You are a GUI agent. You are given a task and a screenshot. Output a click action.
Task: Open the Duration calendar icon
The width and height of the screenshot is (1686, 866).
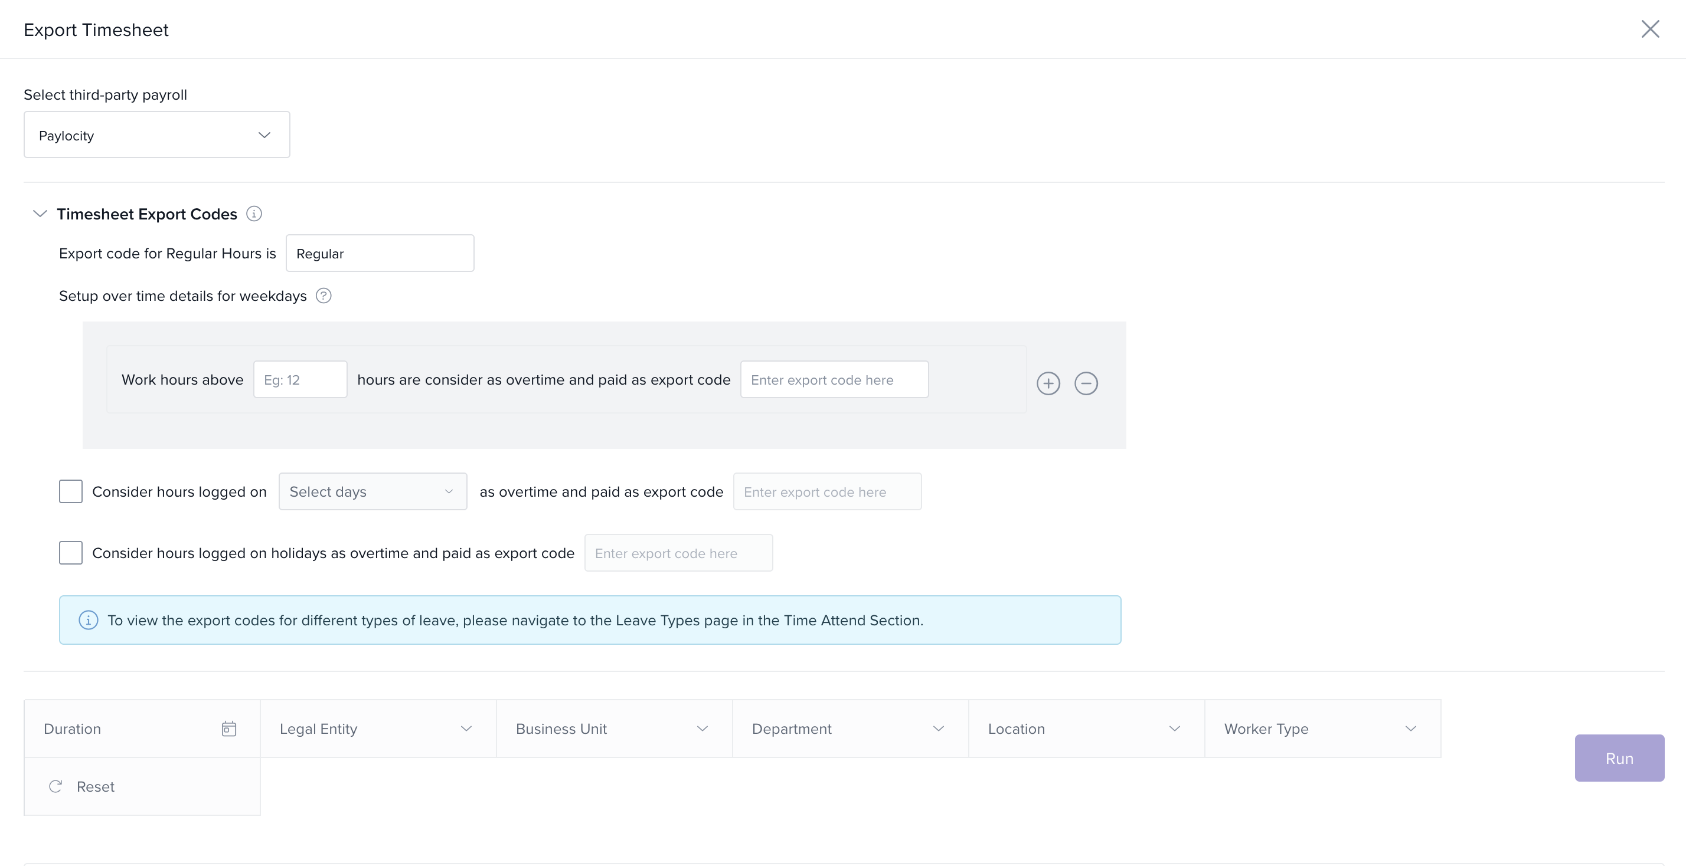(x=228, y=729)
